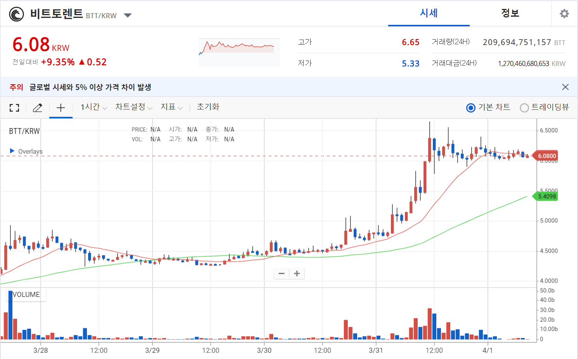Image resolution: width=578 pixels, height=359 pixels.
Task: Click the 주의 warning label
Action: (x=16, y=87)
